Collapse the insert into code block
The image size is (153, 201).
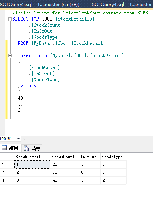tap(10, 55)
